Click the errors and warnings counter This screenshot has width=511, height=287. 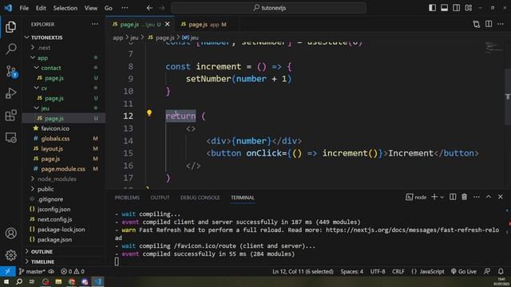point(73,271)
